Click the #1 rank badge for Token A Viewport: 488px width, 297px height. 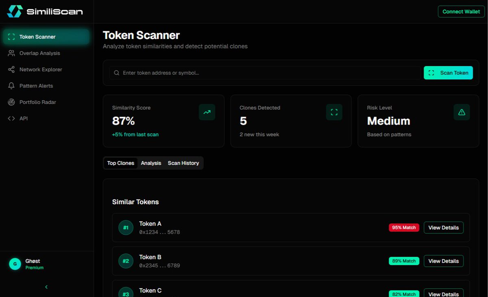coord(126,228)
